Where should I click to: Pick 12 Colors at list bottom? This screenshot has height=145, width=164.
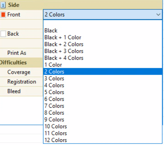pyautogui.click(x=103, y=140)
